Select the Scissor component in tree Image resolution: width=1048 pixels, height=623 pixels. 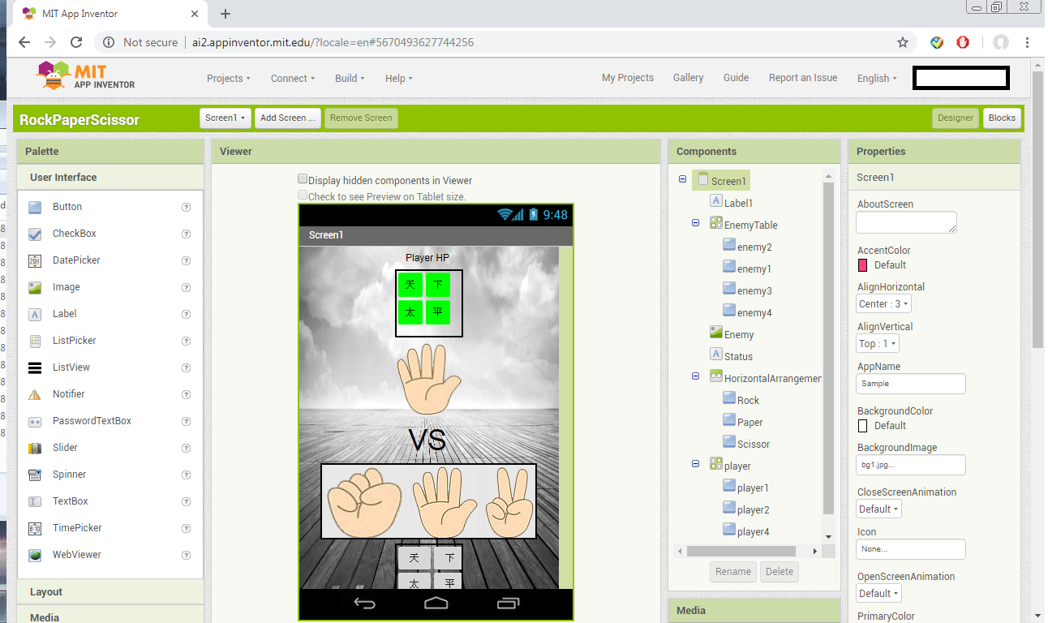754,444
